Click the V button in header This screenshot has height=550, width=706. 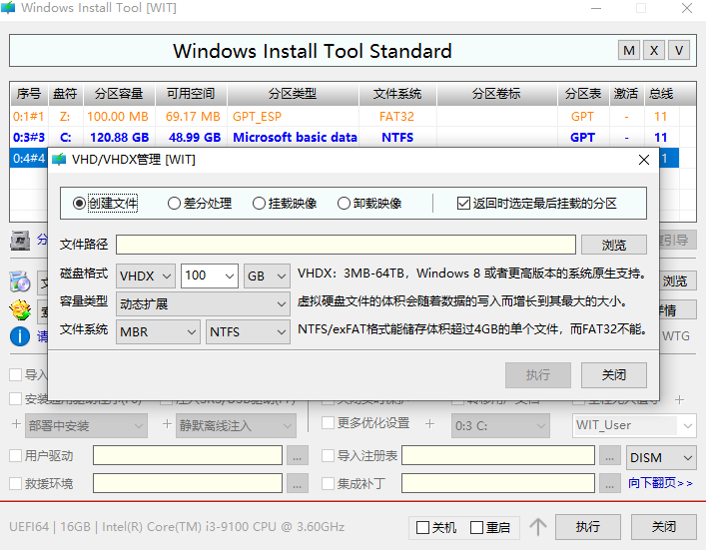(679, 51)
